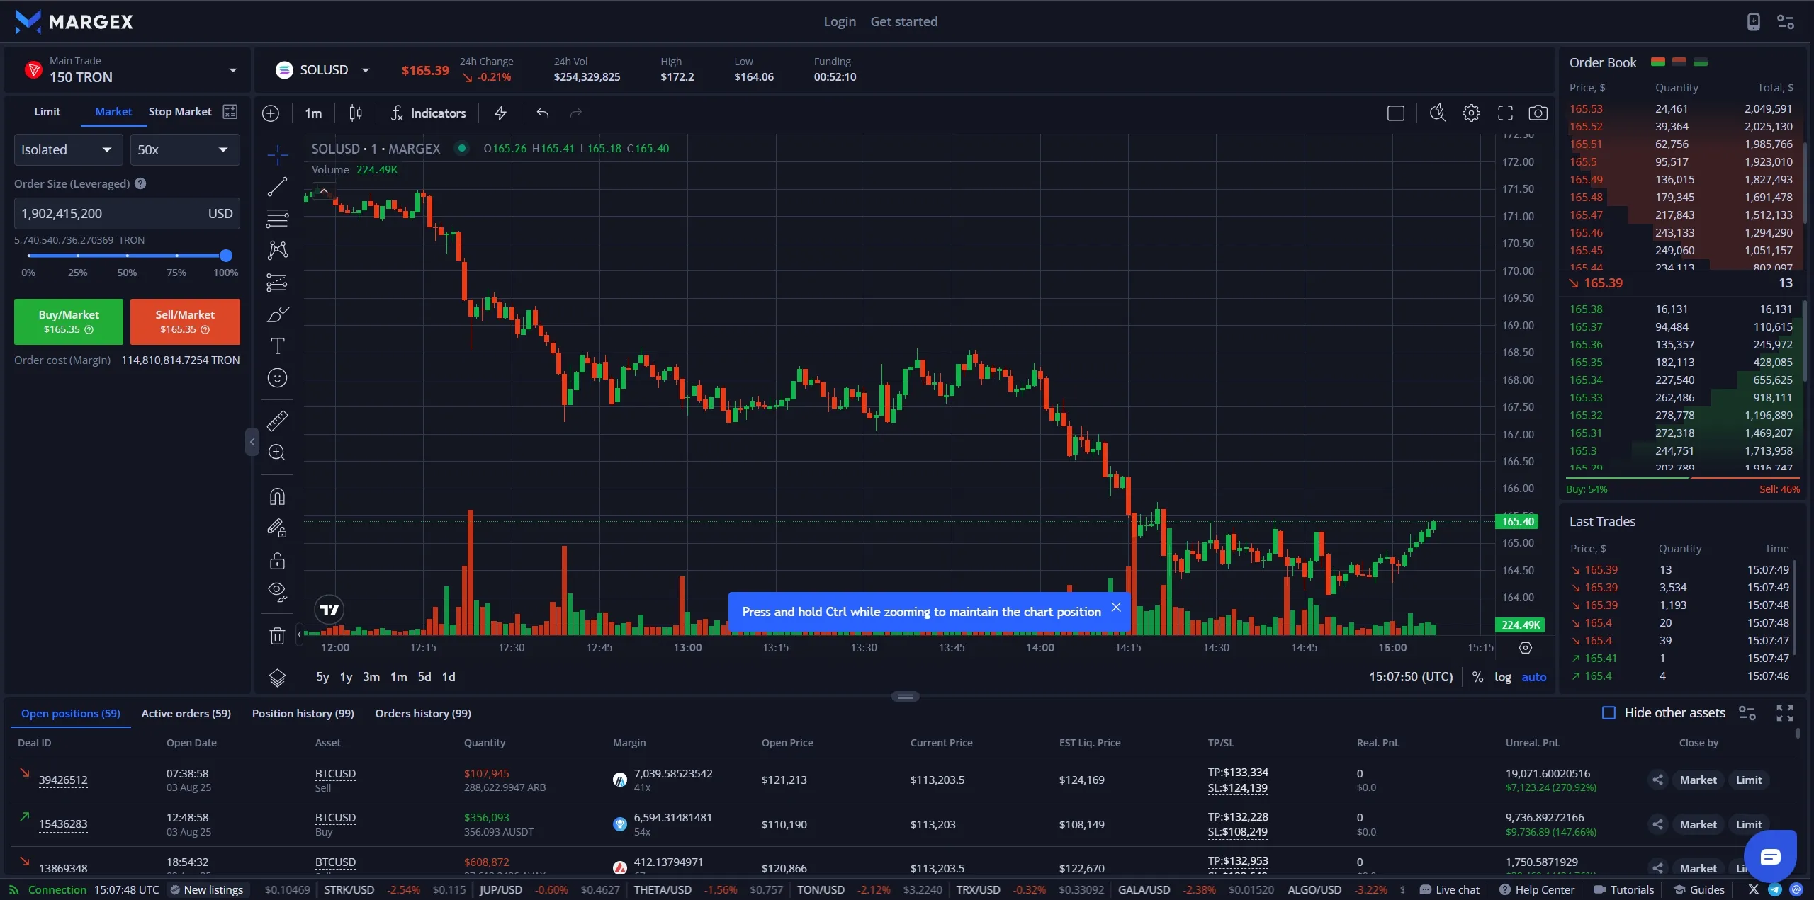Open the Isolated margin mode dropdown

pos(68,150)
